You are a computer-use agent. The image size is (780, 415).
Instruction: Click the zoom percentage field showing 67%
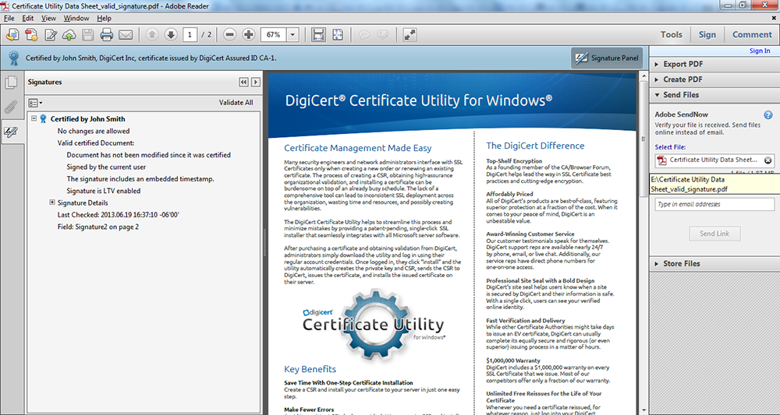[273, 35]
